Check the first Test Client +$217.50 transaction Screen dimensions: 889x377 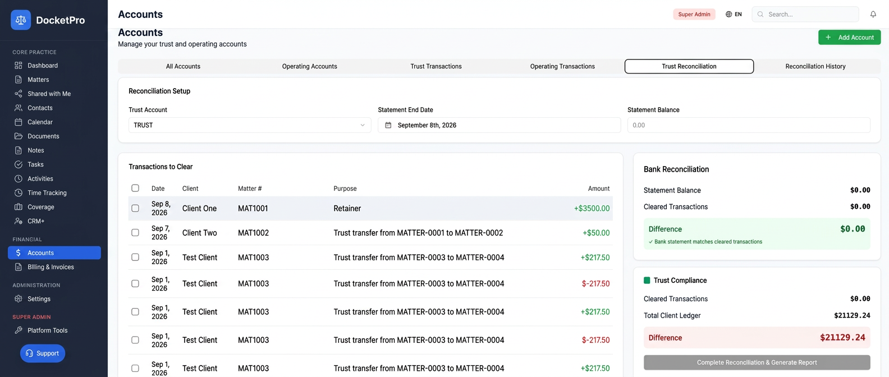point(135,257)
